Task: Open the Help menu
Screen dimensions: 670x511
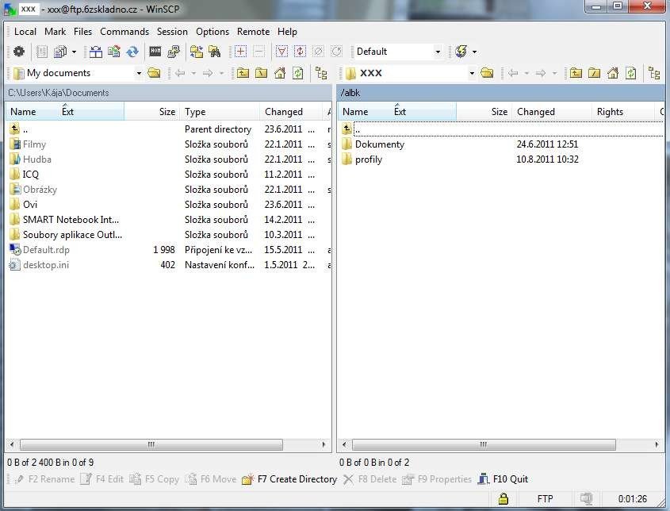Action: pos(287,32)
